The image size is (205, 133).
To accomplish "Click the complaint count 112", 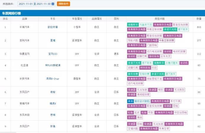I will pyautogui.click(x=199, y=54).
